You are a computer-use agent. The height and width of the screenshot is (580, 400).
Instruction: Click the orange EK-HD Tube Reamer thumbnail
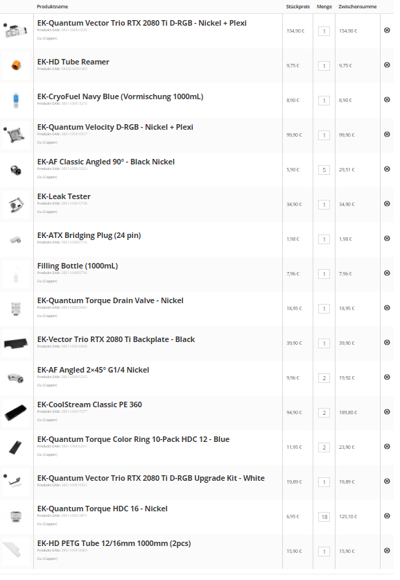point(15,66)
